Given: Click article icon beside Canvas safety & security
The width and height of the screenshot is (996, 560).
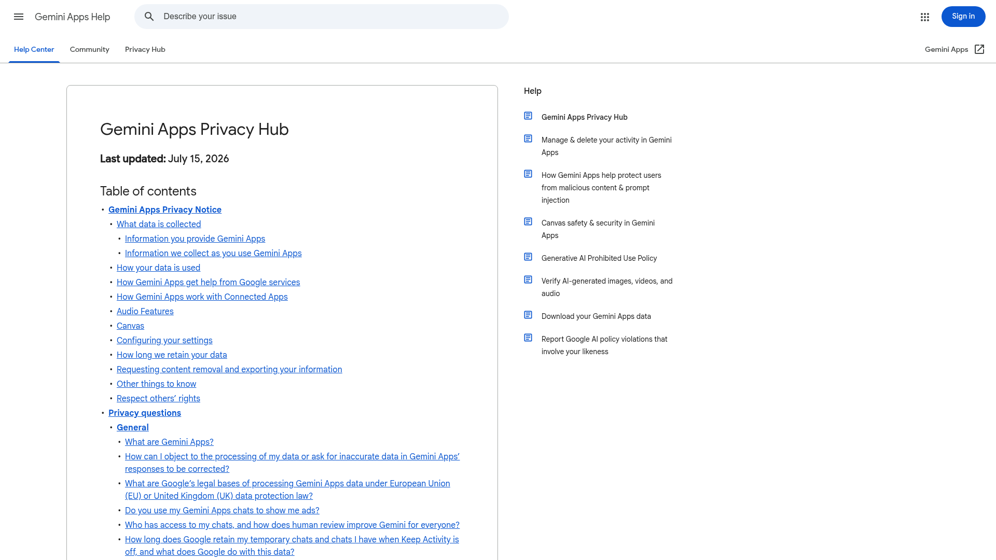Looking at the screenshot, I should [x=528, y=221].
